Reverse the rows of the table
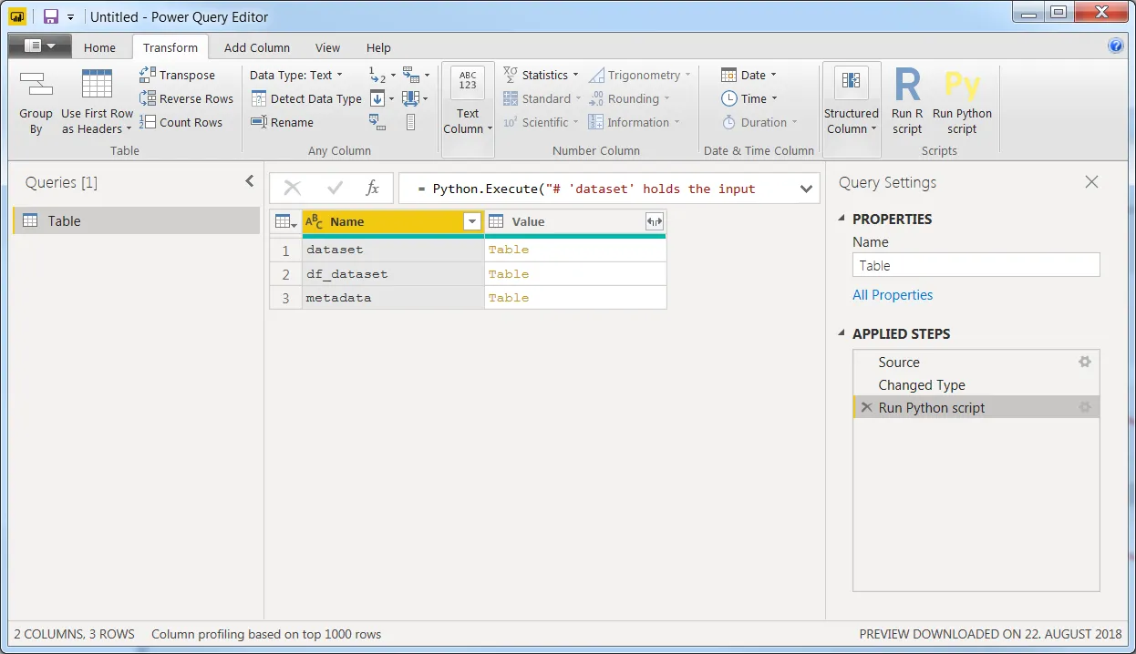Viewport: 1136px width, 654px height. pyautogui.click(x=186, y=98)
